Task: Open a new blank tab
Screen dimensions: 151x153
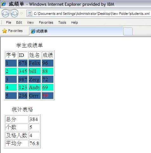Action: pos(128,31)
